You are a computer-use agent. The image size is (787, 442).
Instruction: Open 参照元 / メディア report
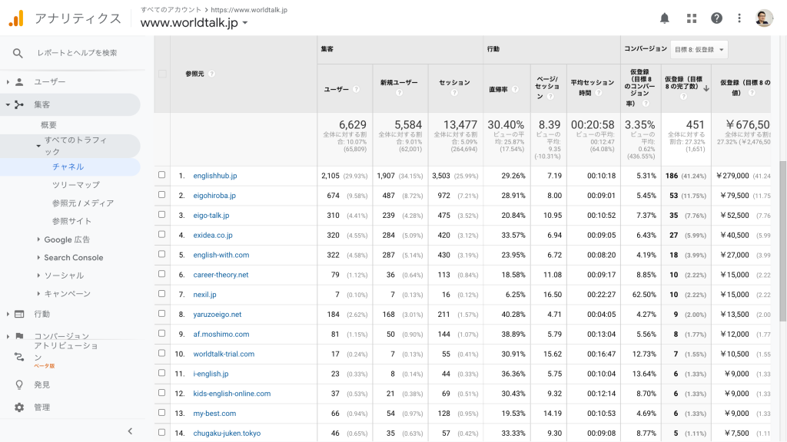tap(83, 203)
